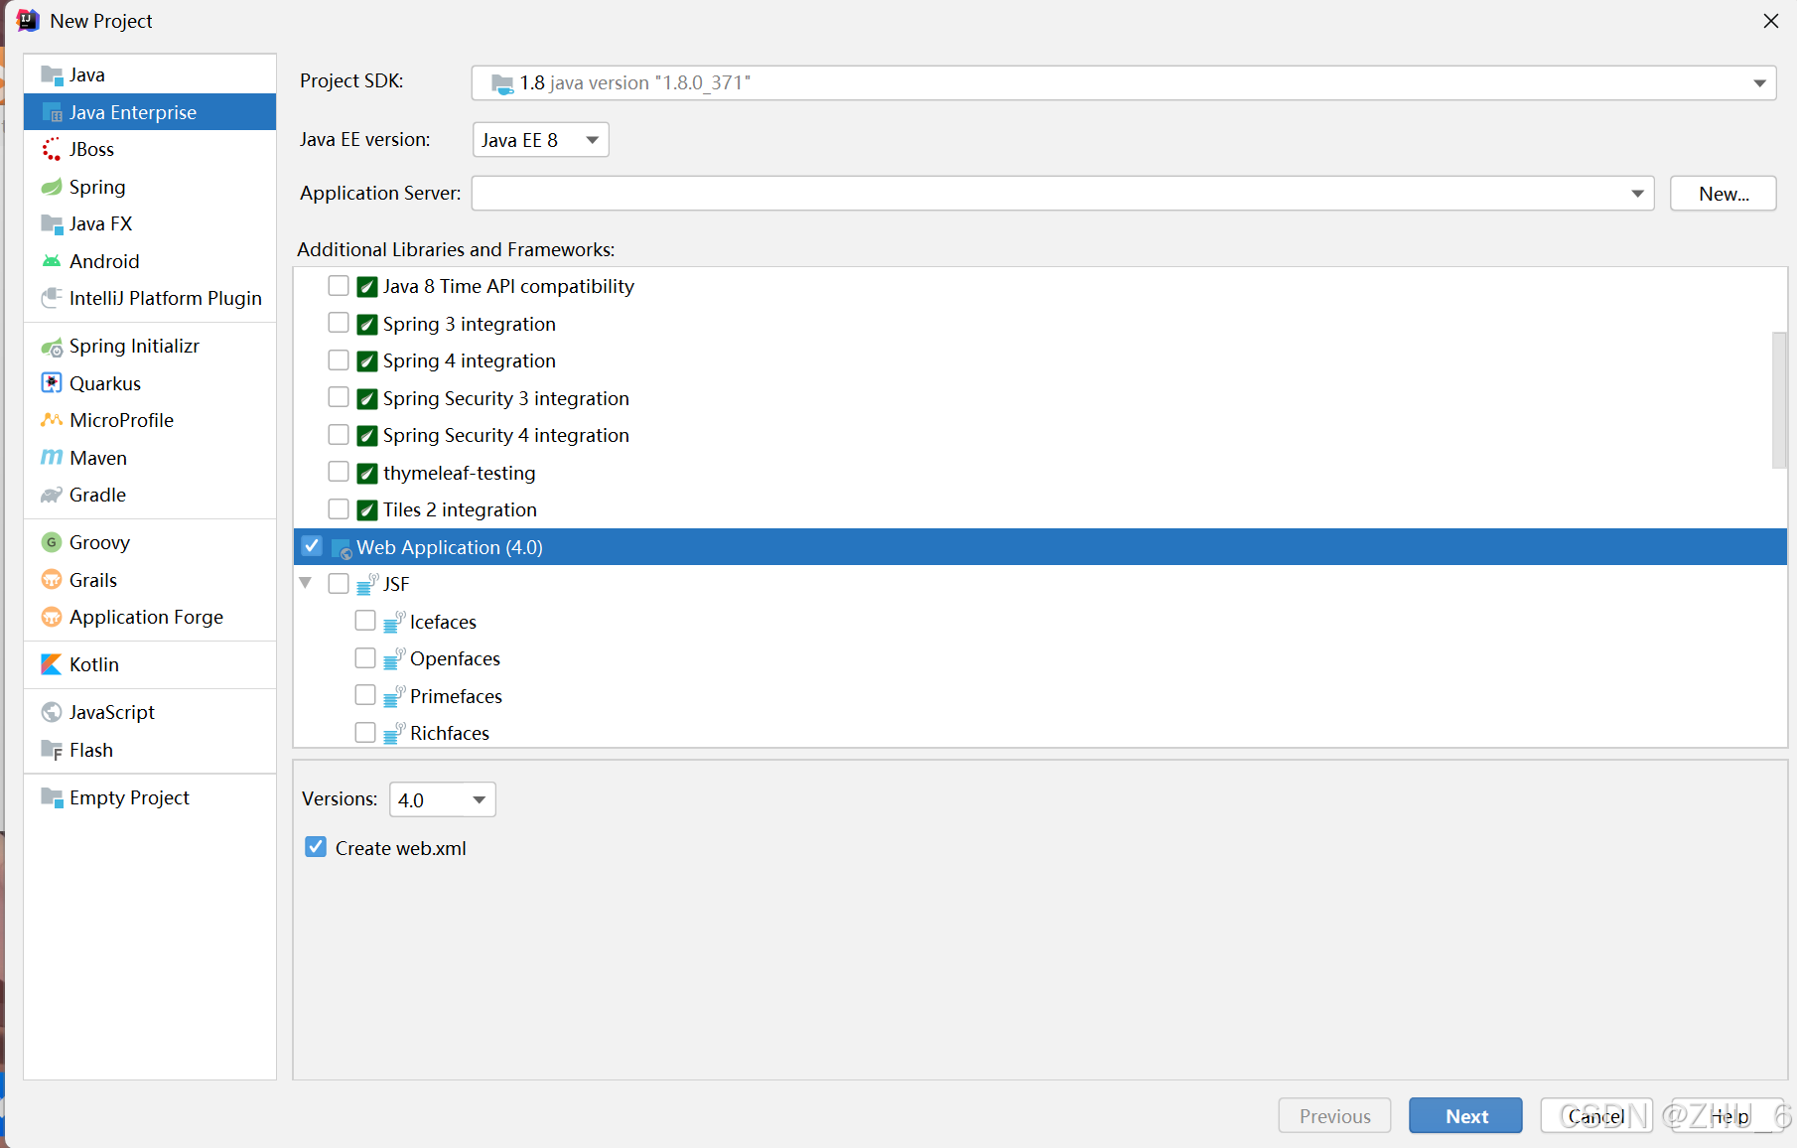The image size is (1797, 1148).
Task: Click the IntelliJ Platform Plugin icon
Action: (52, 299)
